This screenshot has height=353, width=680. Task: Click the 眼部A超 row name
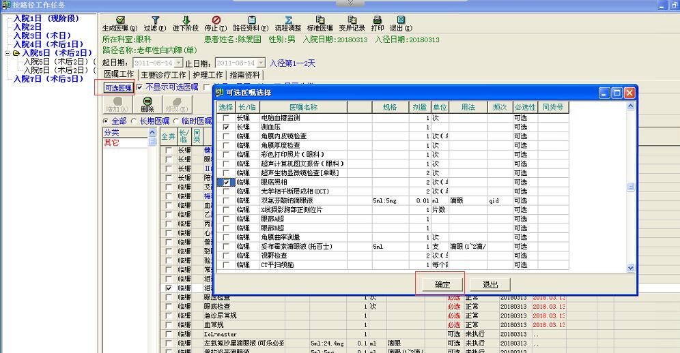tap(272, 219)
